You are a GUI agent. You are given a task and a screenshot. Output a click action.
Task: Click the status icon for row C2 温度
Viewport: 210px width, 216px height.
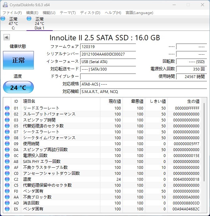7,179
